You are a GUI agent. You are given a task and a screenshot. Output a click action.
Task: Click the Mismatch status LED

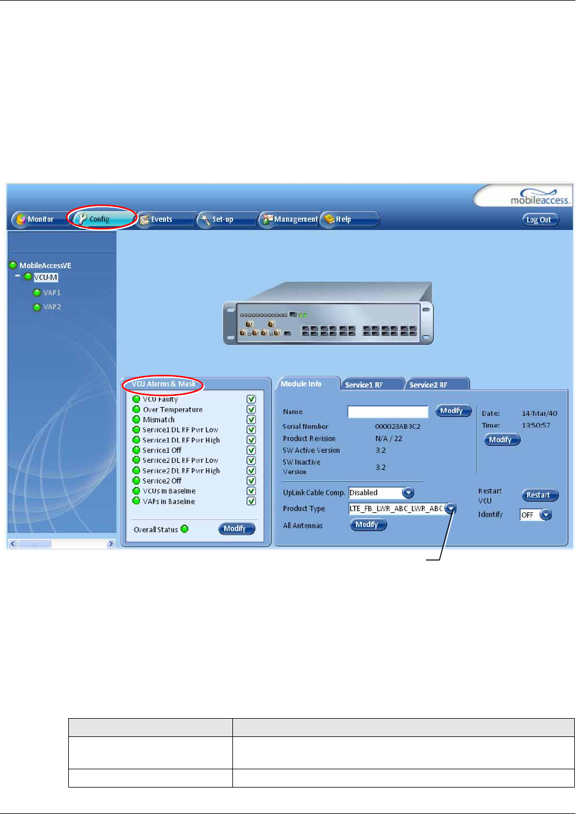[x=136, y=419]
